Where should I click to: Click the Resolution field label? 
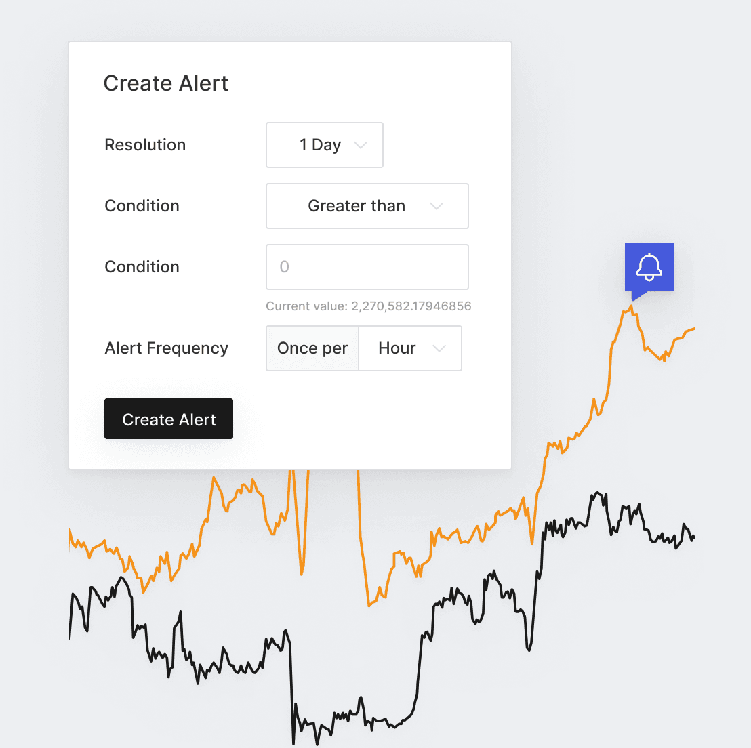tap(145, 145)
